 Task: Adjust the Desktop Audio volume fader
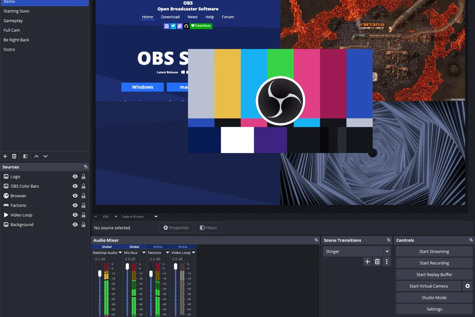[100, 274]
